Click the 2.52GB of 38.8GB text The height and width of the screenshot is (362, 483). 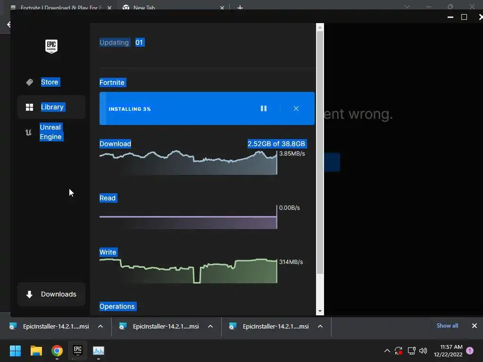[x=276, y=144]
